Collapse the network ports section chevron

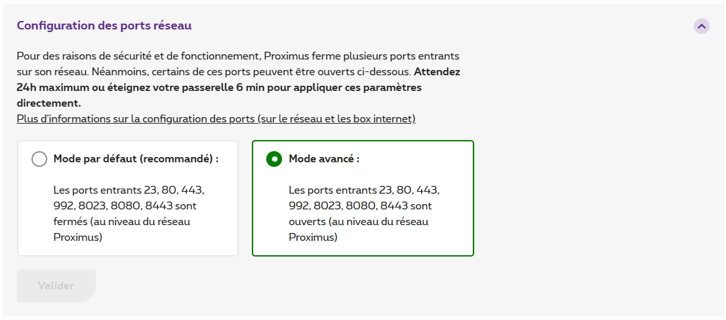[x=702, y=26]
